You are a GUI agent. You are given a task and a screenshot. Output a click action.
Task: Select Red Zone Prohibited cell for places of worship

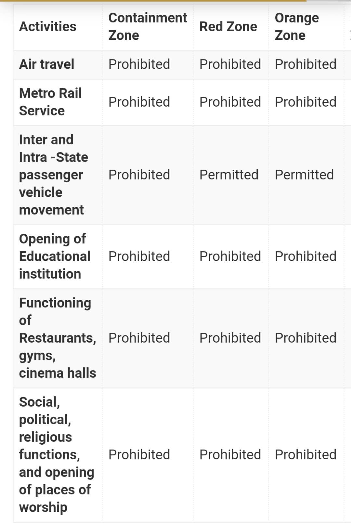coord(230,454)
